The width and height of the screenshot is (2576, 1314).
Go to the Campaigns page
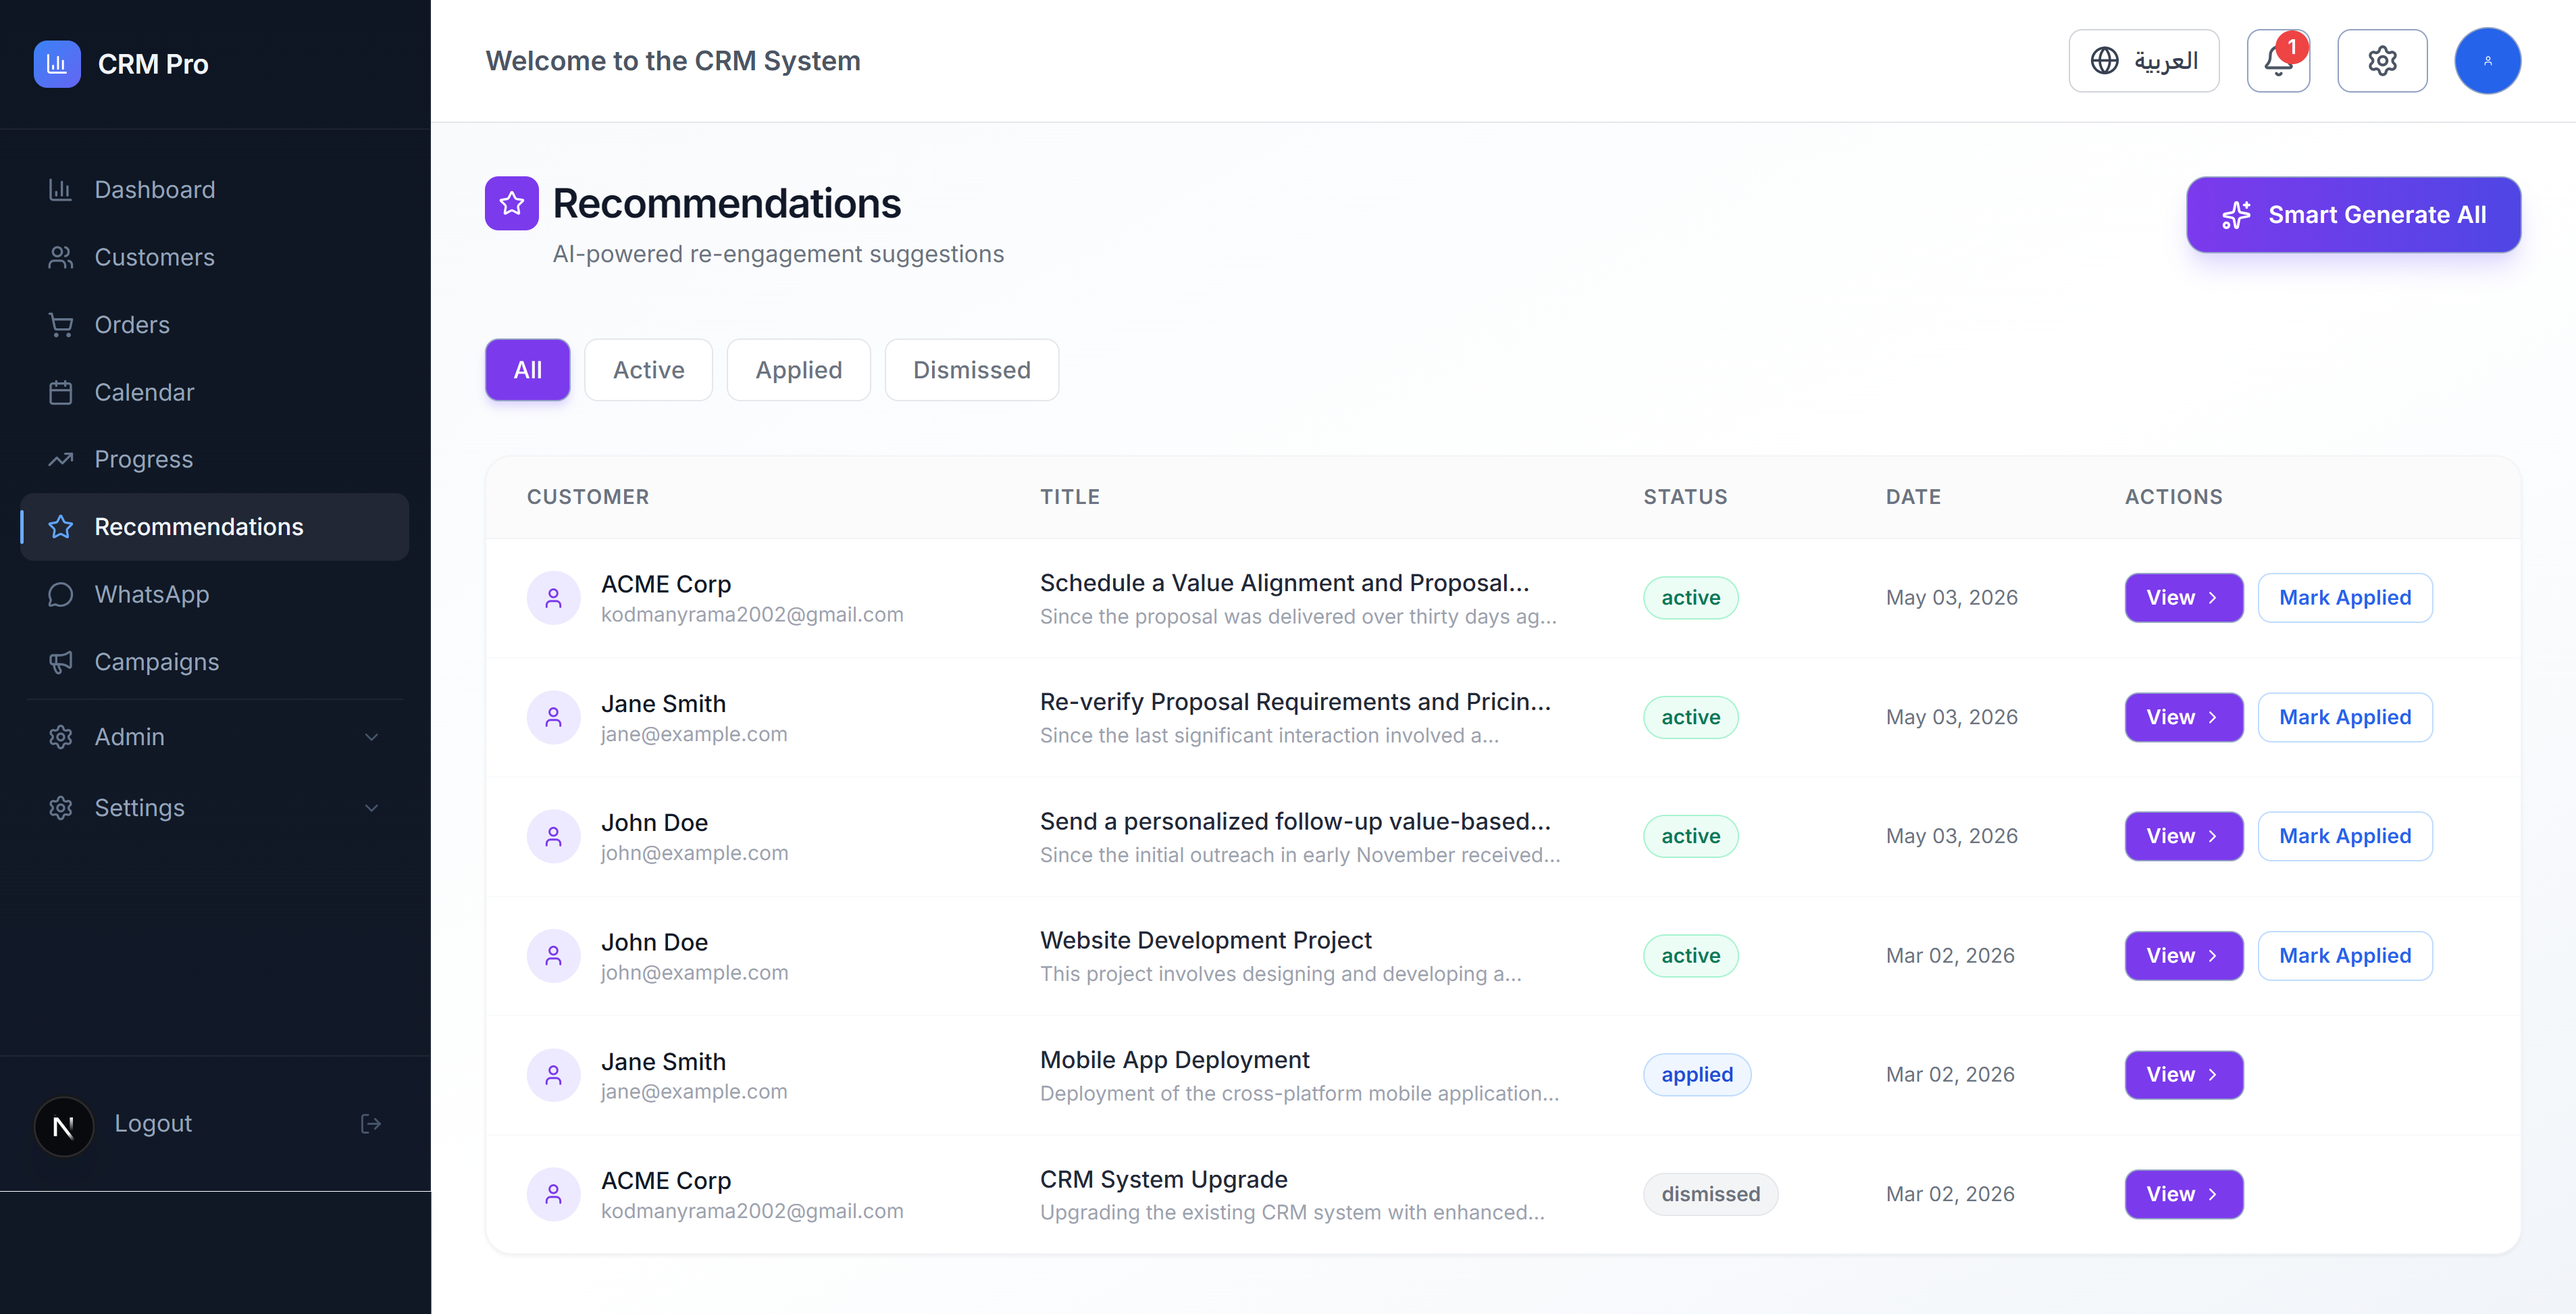click(214, 662)
